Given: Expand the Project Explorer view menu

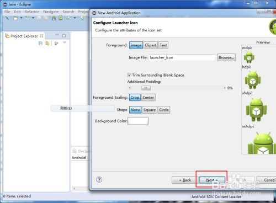Looking at the screenshot, I should coord(65,43).
